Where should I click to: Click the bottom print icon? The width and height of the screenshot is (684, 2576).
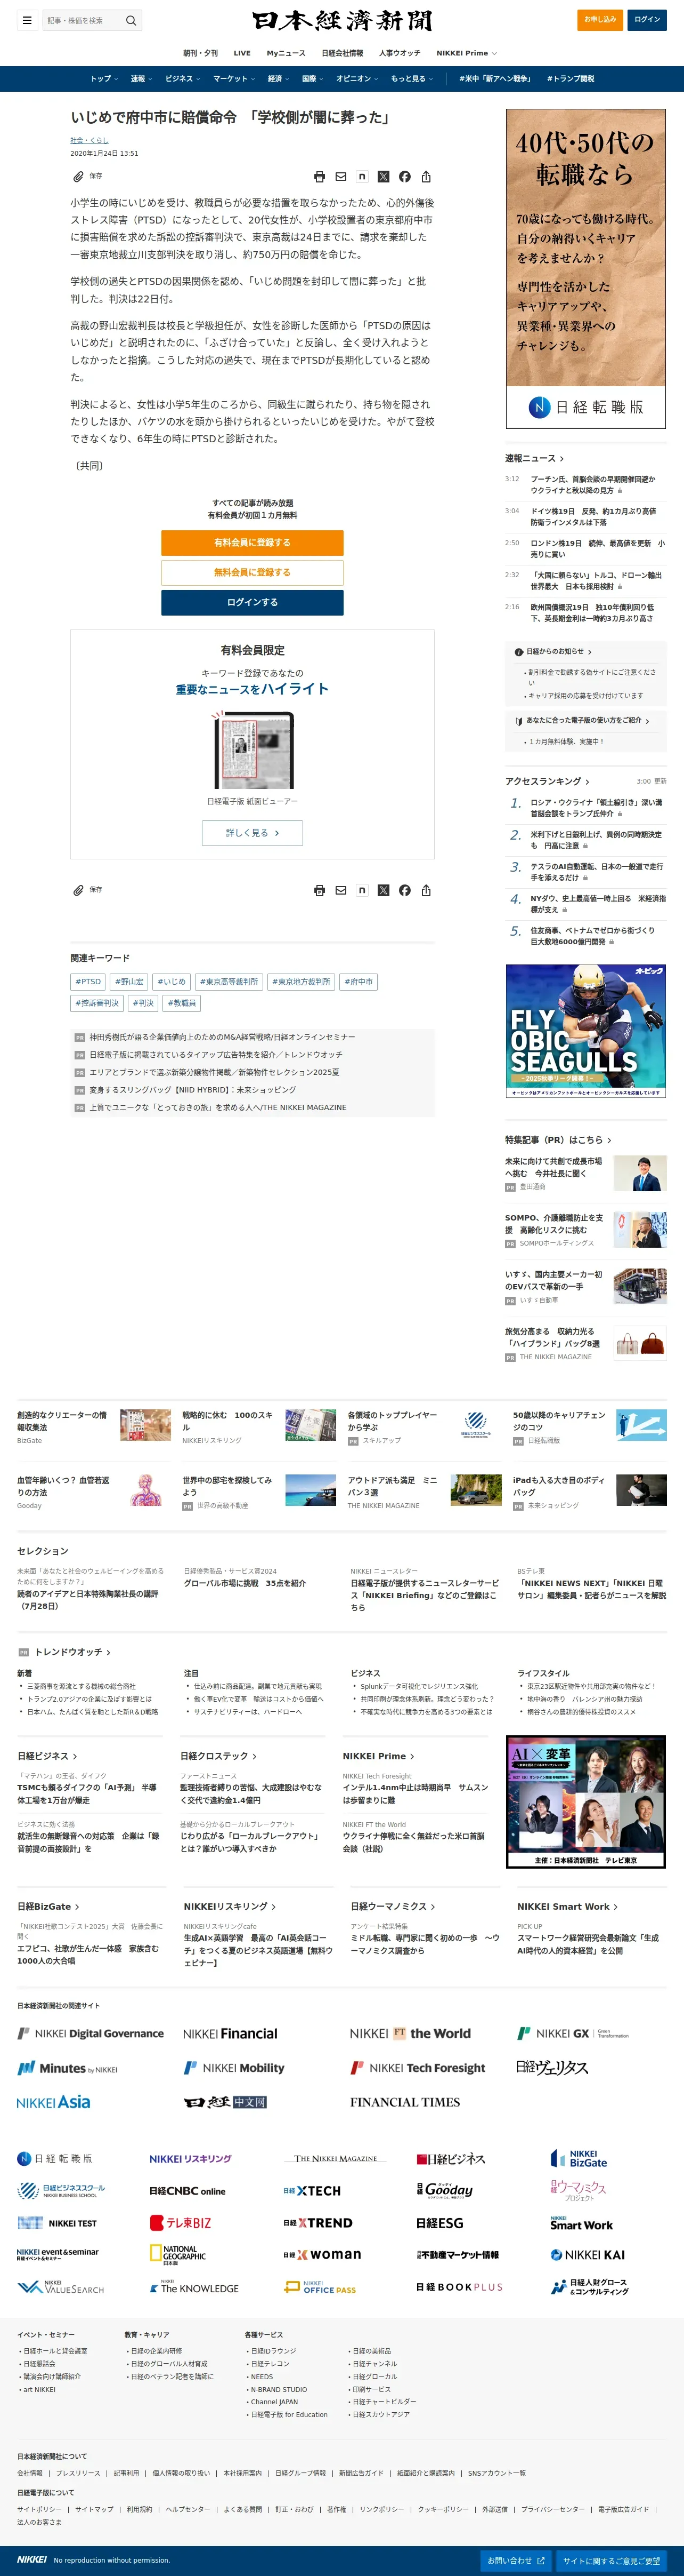pos(320,890)
